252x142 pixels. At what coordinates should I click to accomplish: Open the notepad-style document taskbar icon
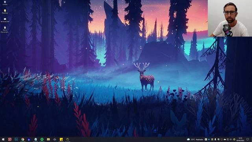[35, 139]
